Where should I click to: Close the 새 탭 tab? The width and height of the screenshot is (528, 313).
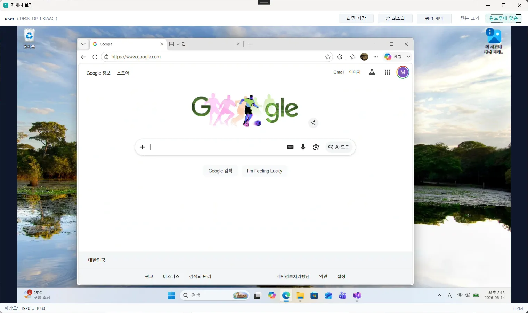click(x=238, y=44)
